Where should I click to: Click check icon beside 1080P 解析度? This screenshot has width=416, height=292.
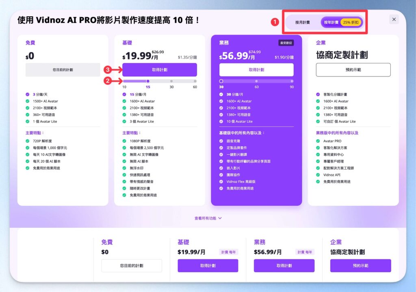(124, 141)
